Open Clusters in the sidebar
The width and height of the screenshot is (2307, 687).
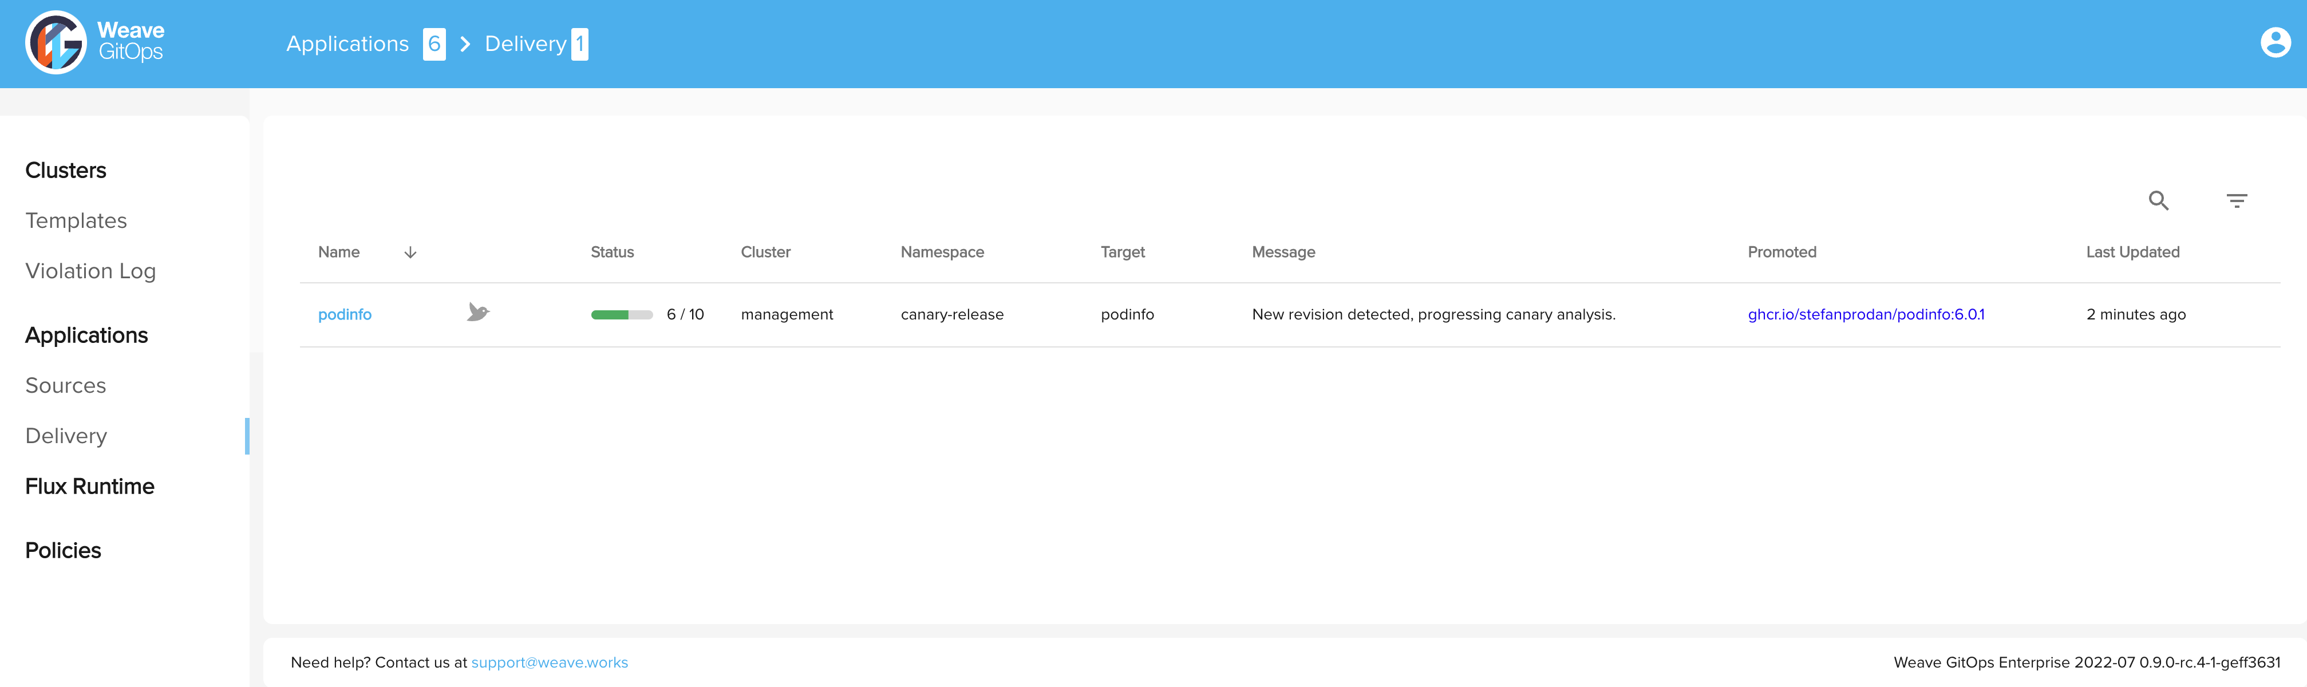pos(65,170)
